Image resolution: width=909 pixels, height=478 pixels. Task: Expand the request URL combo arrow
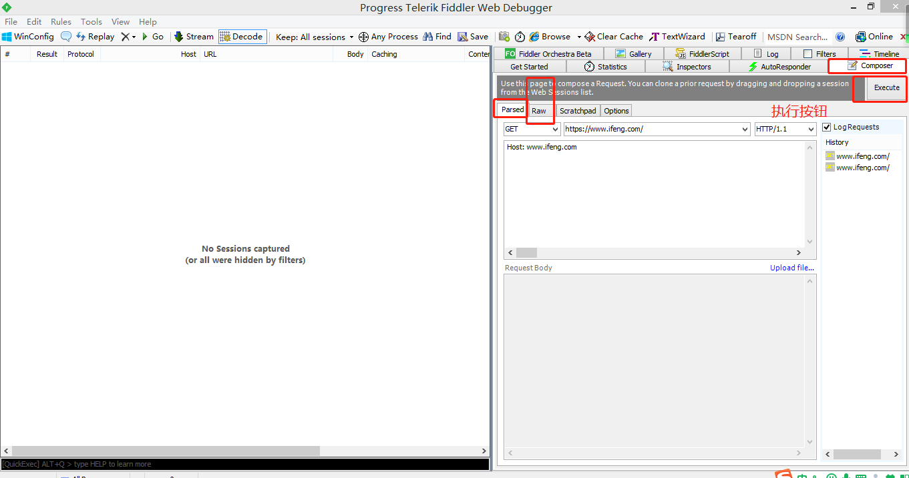745,130
